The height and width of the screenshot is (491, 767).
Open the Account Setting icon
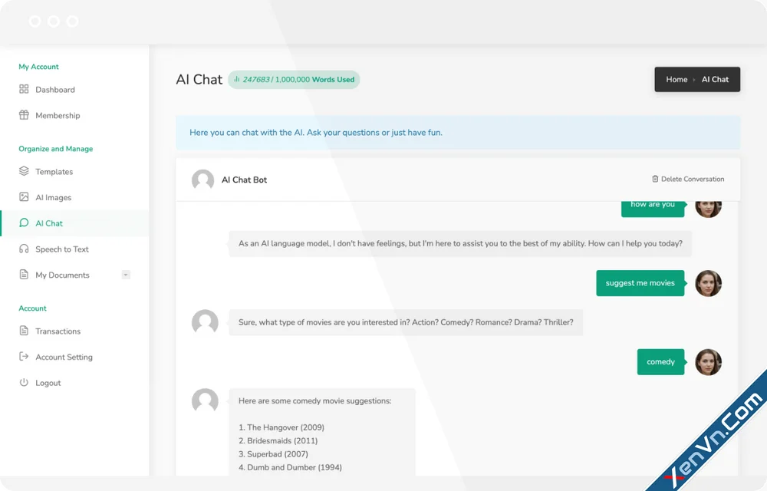tap(23, 357)
